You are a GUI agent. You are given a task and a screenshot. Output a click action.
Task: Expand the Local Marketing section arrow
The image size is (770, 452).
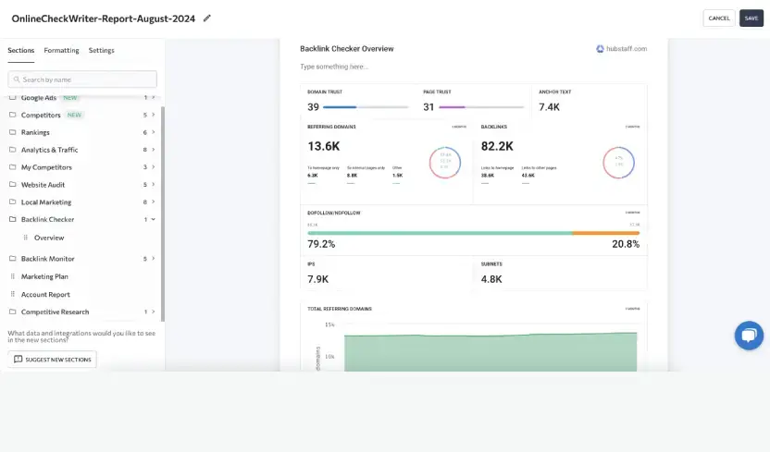coord(154,202)
